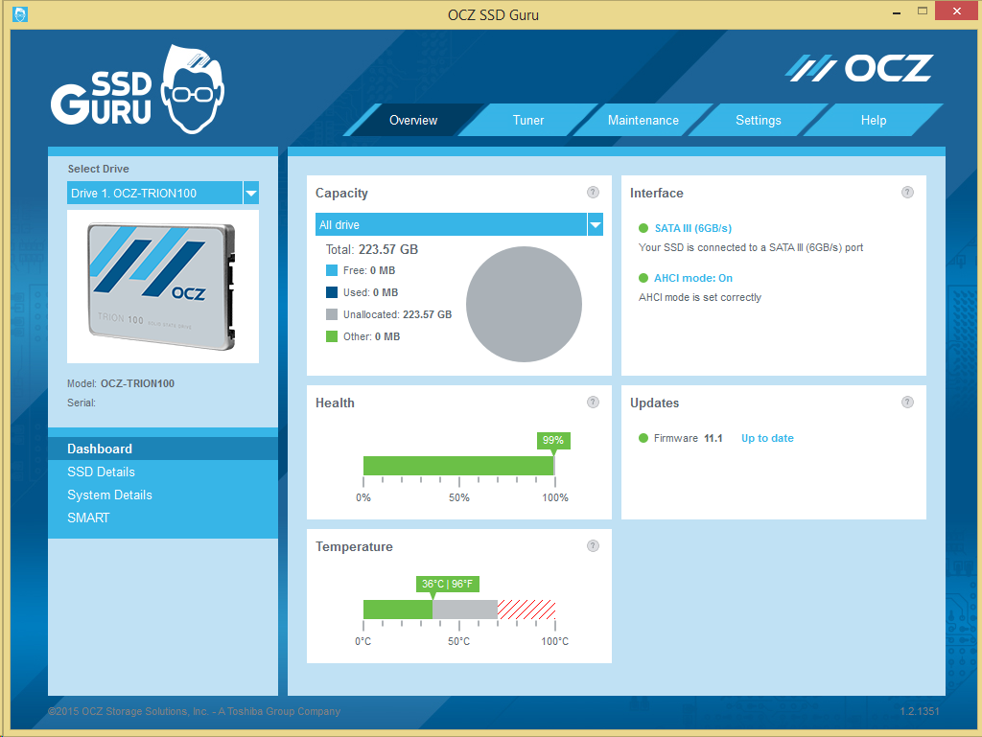Open the All drive capacity dropdown
Image resolution: width=982 pixels, height=737 pixels.
[x=595, y=225]
